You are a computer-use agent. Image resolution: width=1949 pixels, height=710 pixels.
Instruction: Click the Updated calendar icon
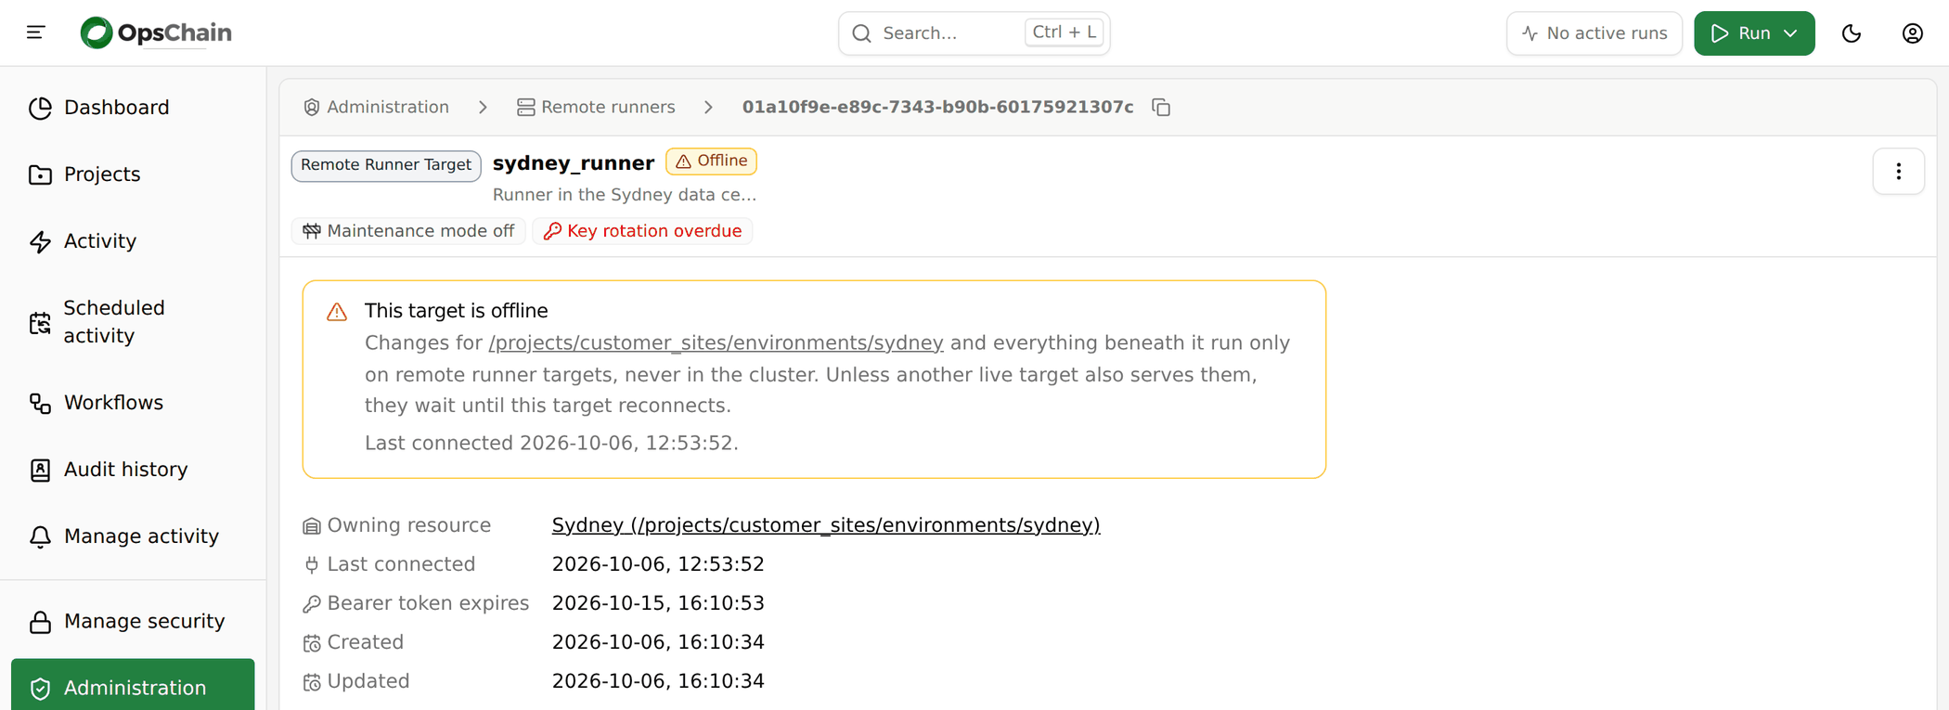[x=312, y=682]
